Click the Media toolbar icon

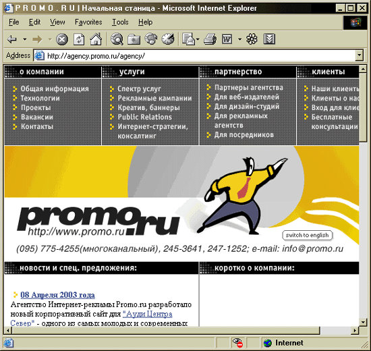click(x=150, y=39)
